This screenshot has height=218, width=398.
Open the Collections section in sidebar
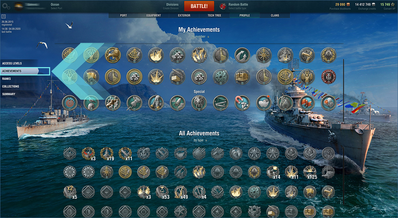coord(11,86)
